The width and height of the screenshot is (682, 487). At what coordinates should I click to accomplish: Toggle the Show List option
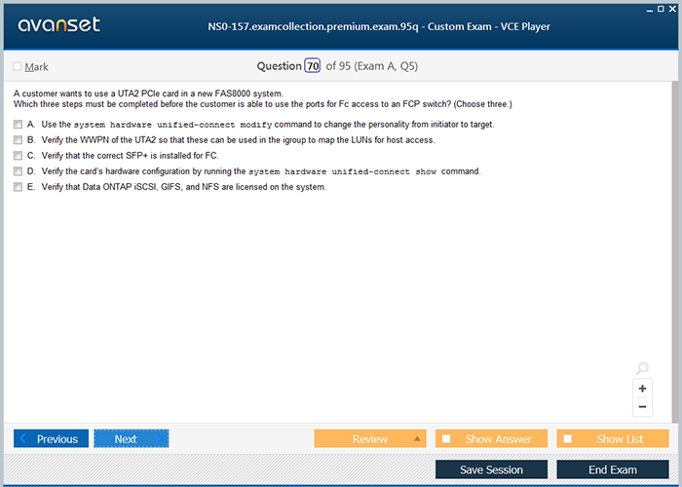coord(612,438)
